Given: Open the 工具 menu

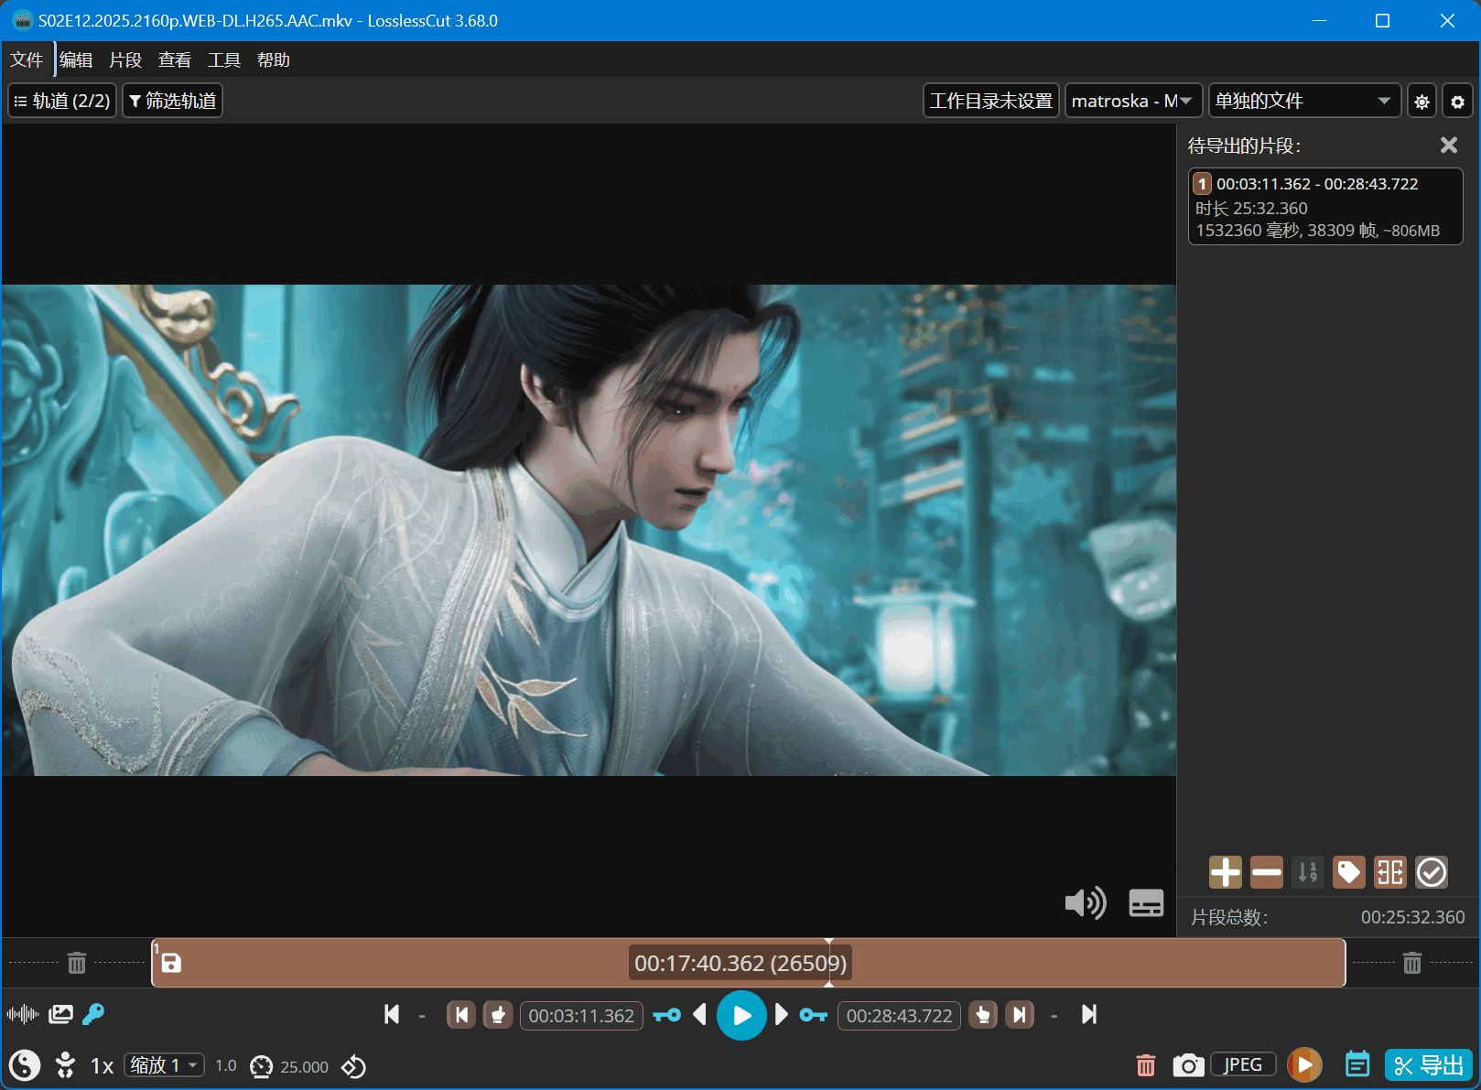Looking at the screenshot, I should 223,60.
